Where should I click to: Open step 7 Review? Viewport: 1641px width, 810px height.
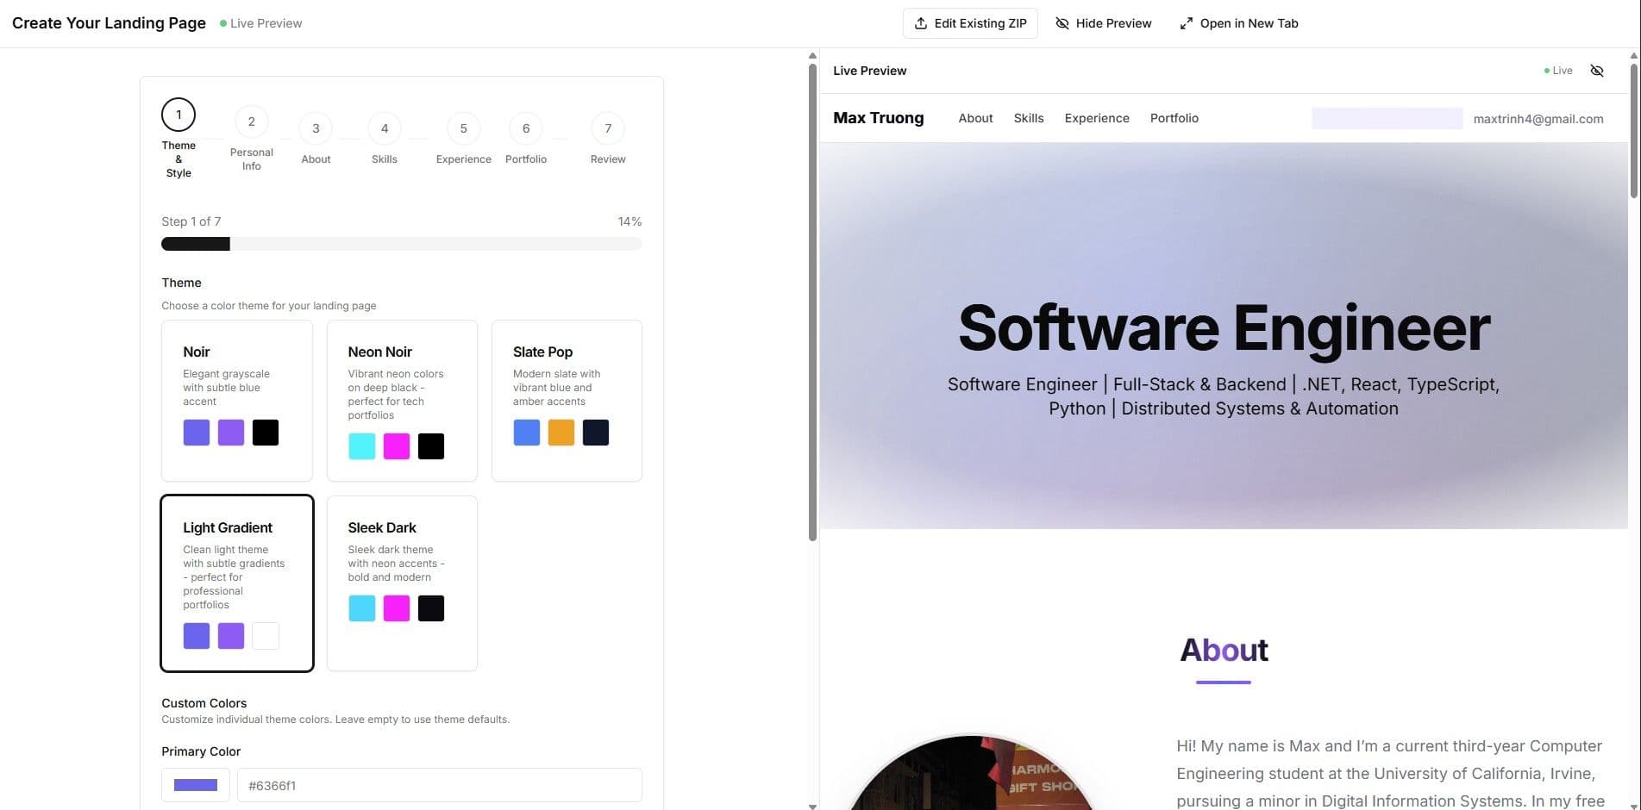[608, 129]
